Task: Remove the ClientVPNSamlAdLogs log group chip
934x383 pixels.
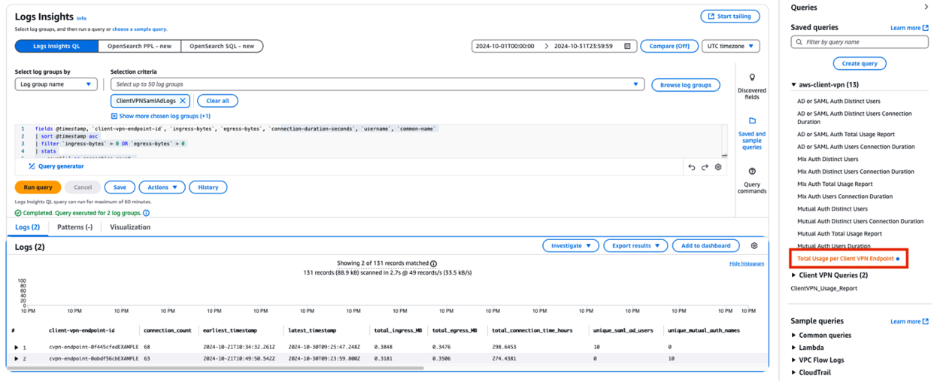Action: pyautogui.click(x=183, y=101)
